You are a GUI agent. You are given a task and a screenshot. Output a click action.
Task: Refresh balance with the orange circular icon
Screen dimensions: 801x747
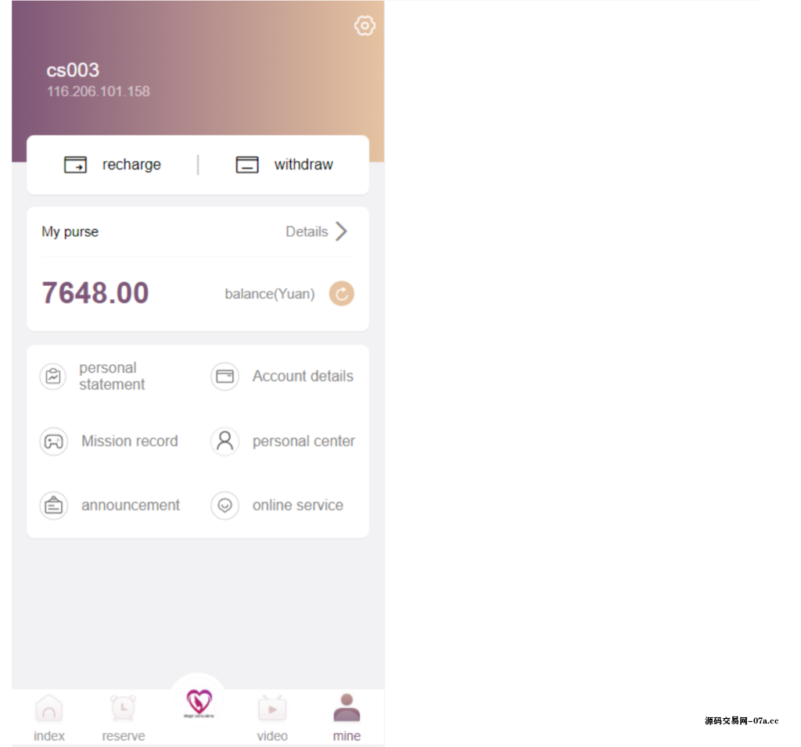click(x=341, y=293)
